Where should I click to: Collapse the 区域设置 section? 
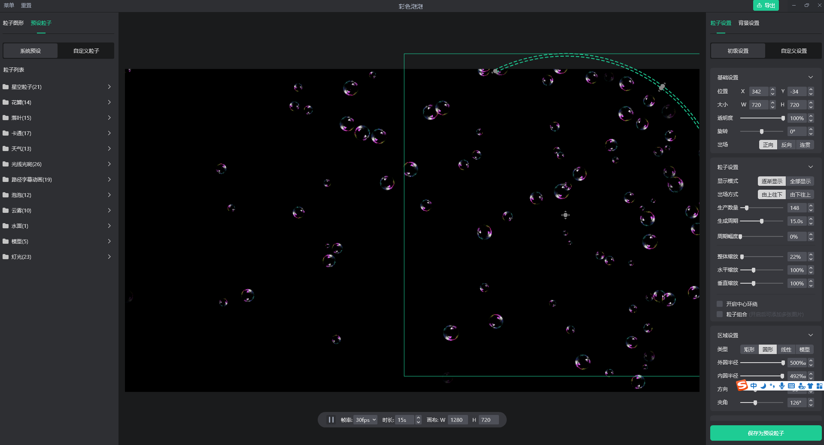point(811,335)
